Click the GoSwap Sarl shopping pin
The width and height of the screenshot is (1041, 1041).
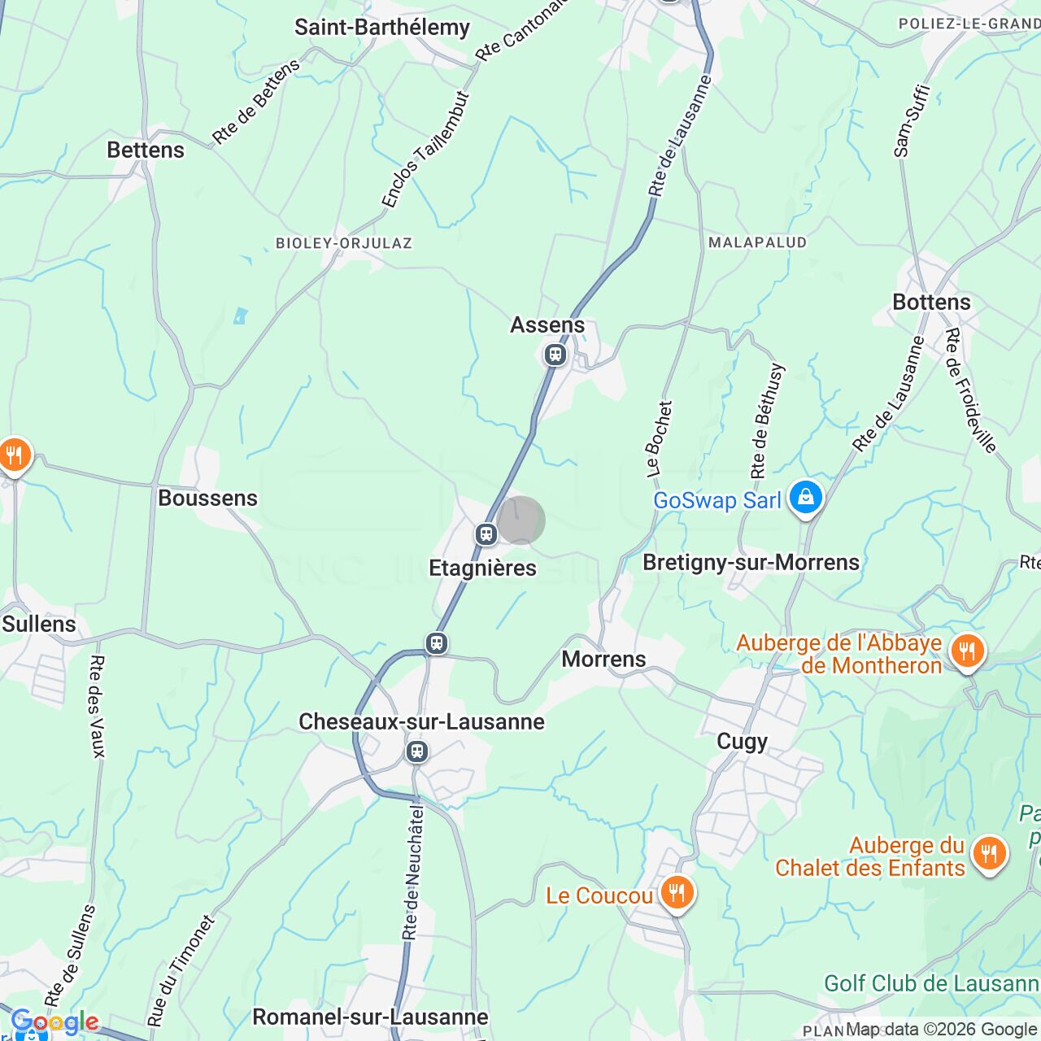coord(805,499)
